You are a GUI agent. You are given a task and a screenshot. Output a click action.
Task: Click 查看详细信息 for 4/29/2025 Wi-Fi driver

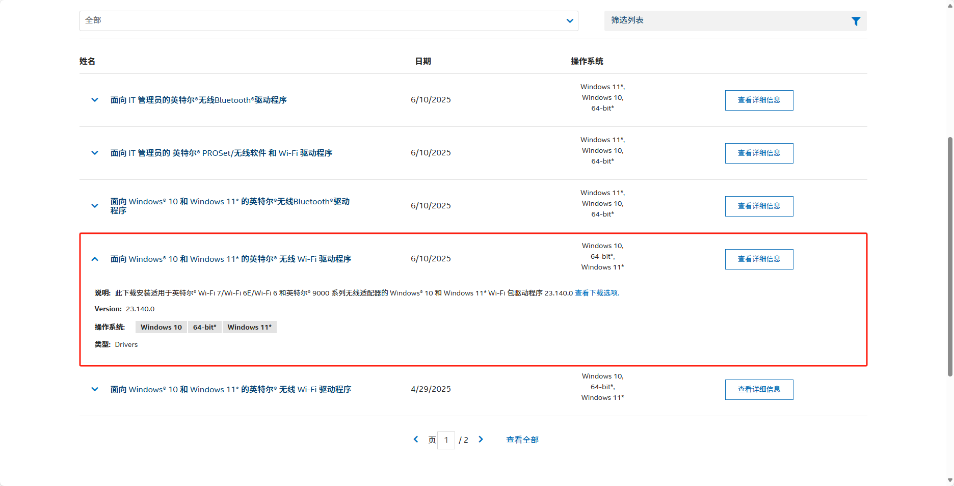point(759,390)
